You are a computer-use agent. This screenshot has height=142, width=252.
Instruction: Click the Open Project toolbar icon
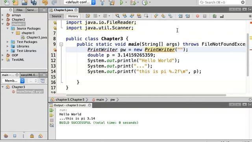(24, 2)
